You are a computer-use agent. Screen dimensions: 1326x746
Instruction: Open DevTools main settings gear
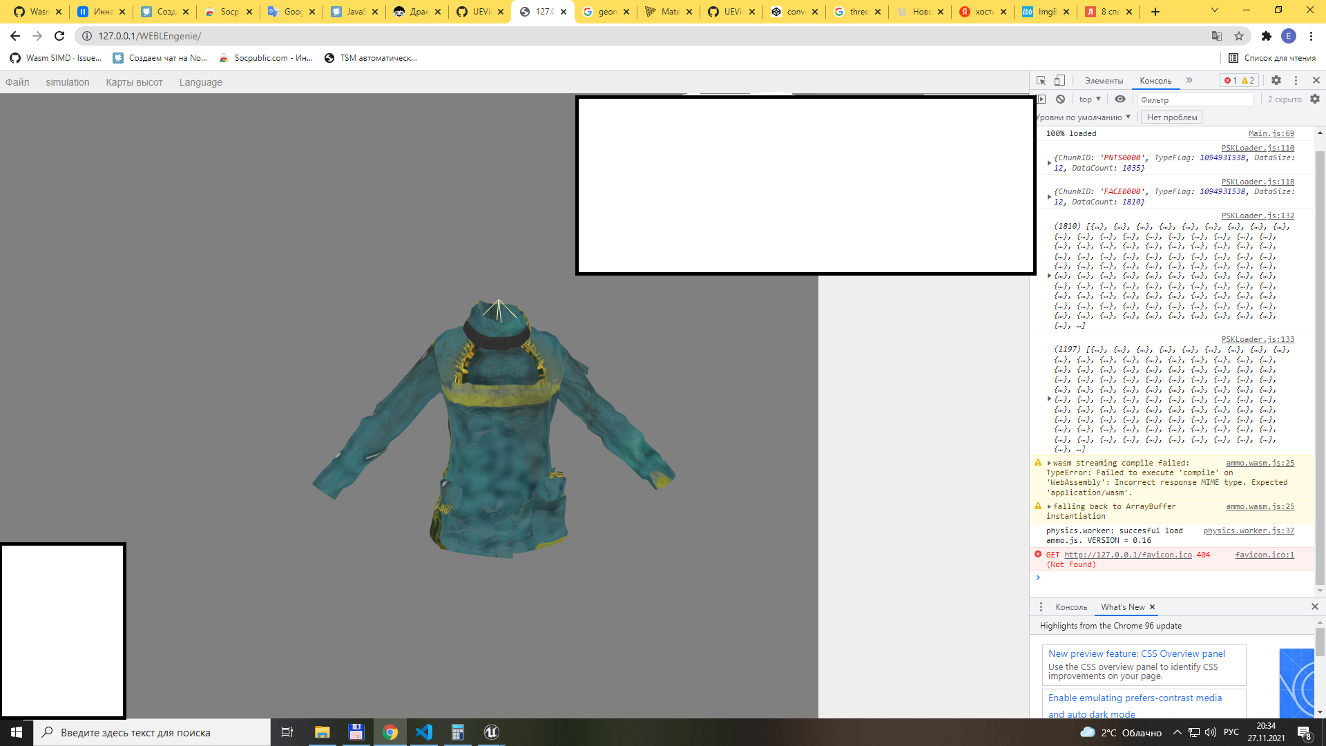click(1276, 80)
